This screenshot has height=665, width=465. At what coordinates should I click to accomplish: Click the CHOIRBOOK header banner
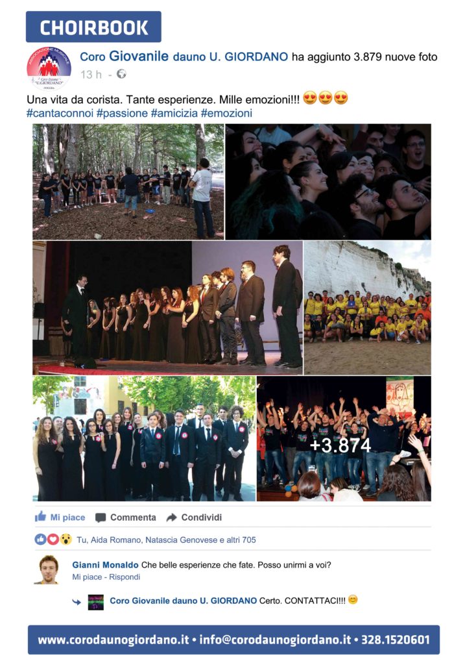[x=93, y=27]
